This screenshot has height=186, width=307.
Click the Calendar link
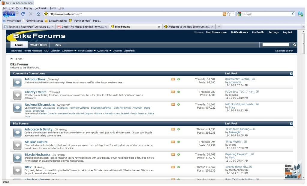pyautogui.click(x=55, y=51)
